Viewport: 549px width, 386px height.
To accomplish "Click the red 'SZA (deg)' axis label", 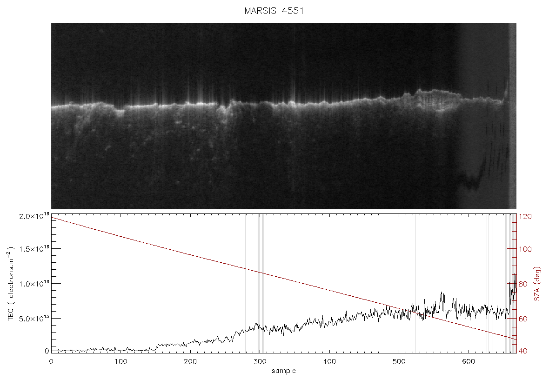I will point(537,284).
